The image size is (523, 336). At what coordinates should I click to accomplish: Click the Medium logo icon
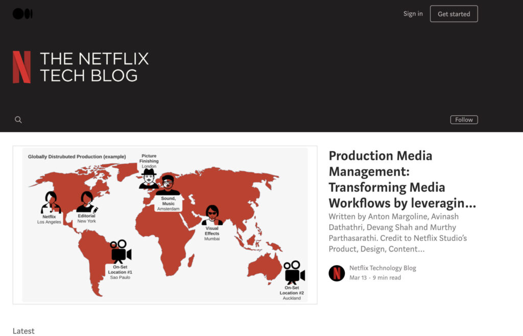coord(22,14)
